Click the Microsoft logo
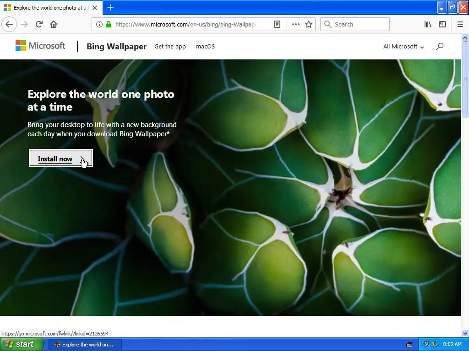The width and height of the screenshot is (469, 351). [40, 46]
